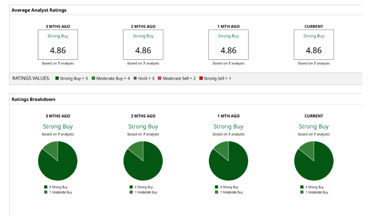Click the 3 MTHS AGO pie chart
The height and width of the screenshot is (216, 371).
coord(58,161)
